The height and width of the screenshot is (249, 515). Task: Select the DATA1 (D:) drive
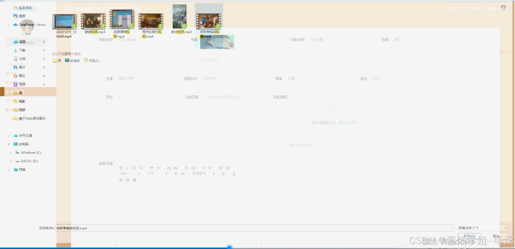pyautogui.click(x=27, y=161)
